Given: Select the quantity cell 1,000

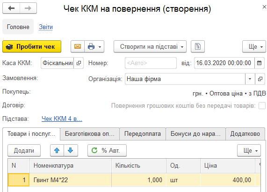Looking at the screenshot, I should coord(139,180).
